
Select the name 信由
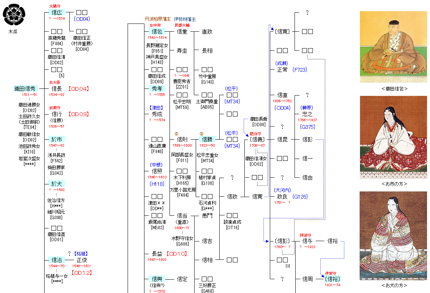tap(307, 178)
